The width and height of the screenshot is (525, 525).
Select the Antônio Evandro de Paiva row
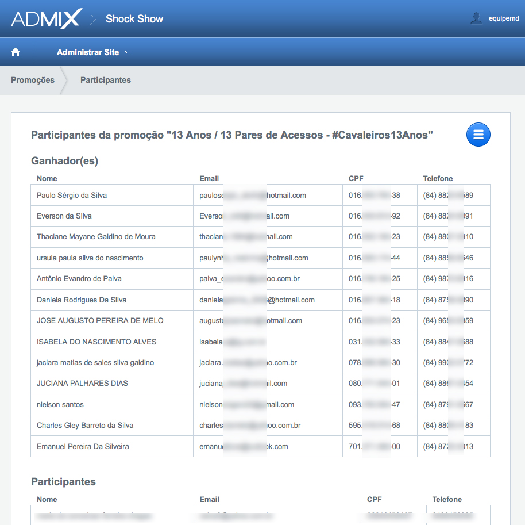tap(79, 278)
